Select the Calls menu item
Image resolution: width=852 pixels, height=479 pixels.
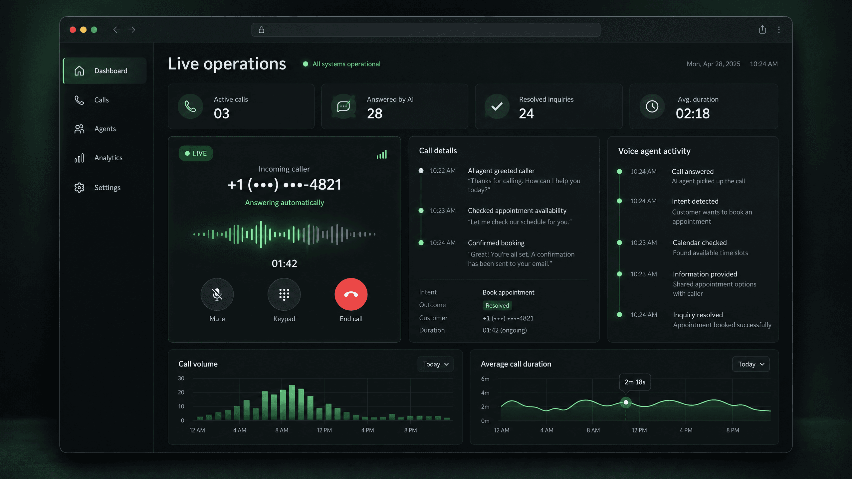pos(105,100)
